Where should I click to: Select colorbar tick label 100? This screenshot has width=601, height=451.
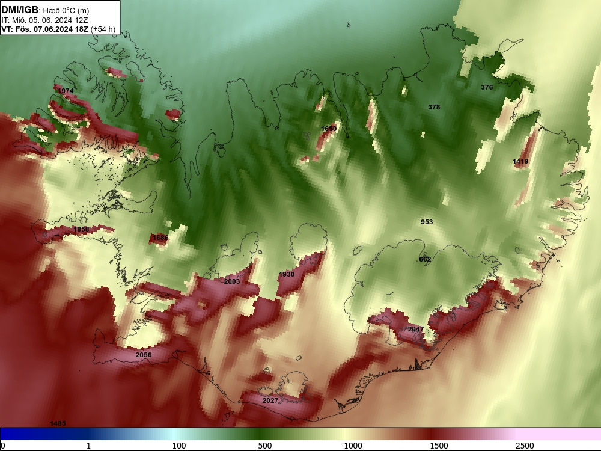(x=179, y=446)
